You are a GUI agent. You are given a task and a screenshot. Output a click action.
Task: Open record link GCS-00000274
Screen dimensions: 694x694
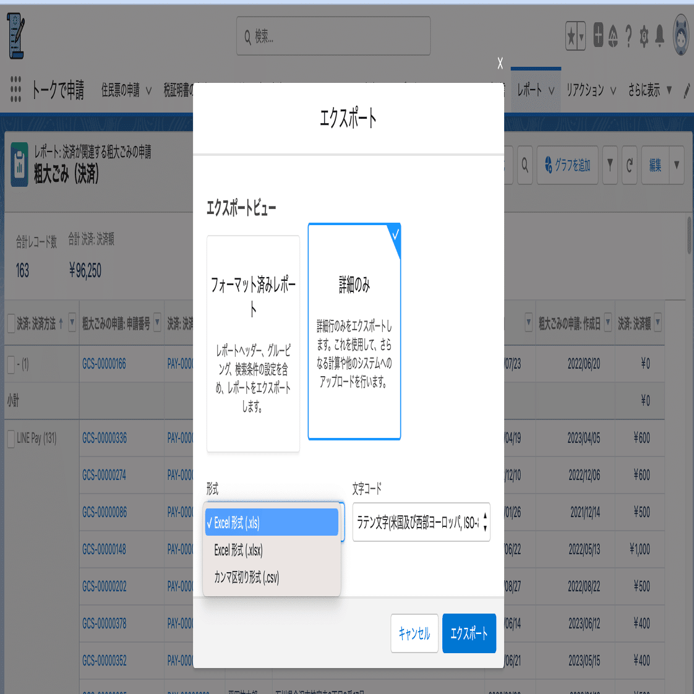click(x=104, y=476)
